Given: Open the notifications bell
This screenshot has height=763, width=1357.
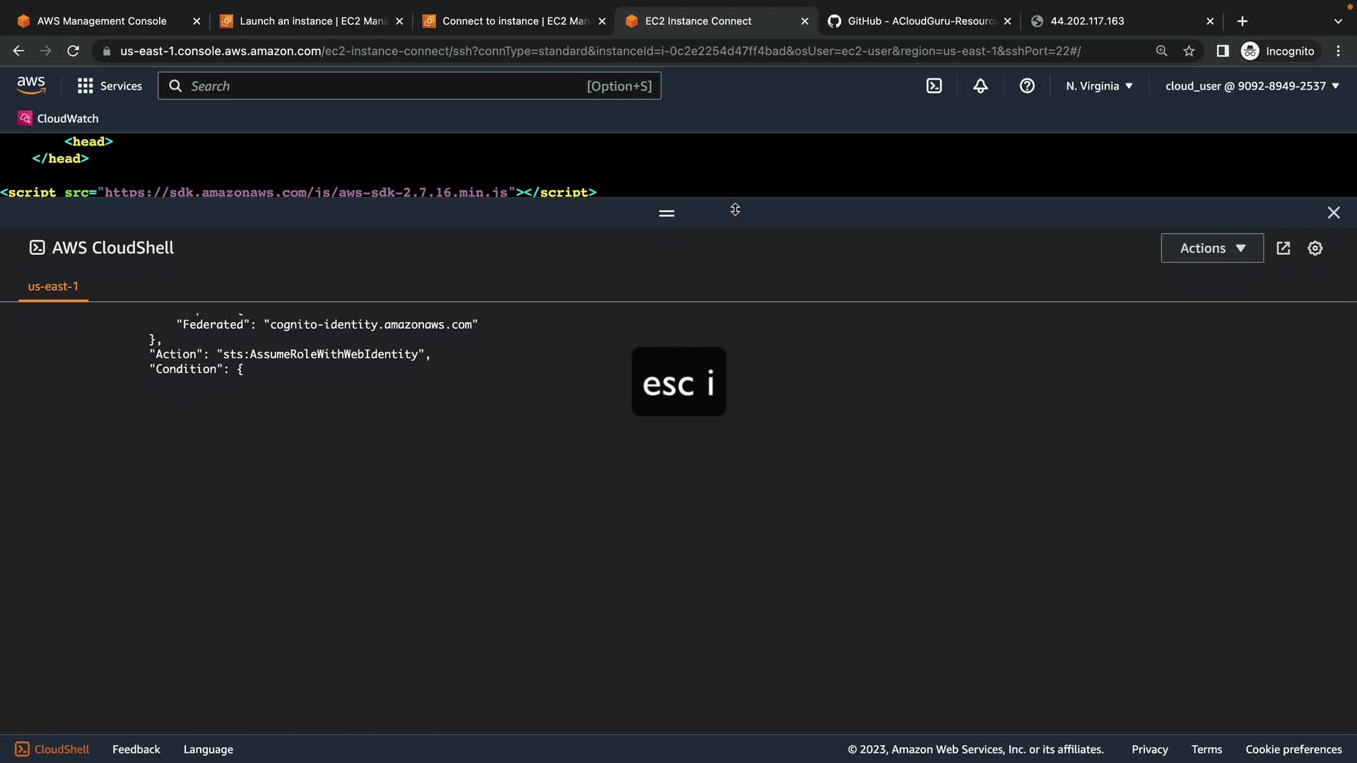Looking at the screenshot, I should point(980,86).
